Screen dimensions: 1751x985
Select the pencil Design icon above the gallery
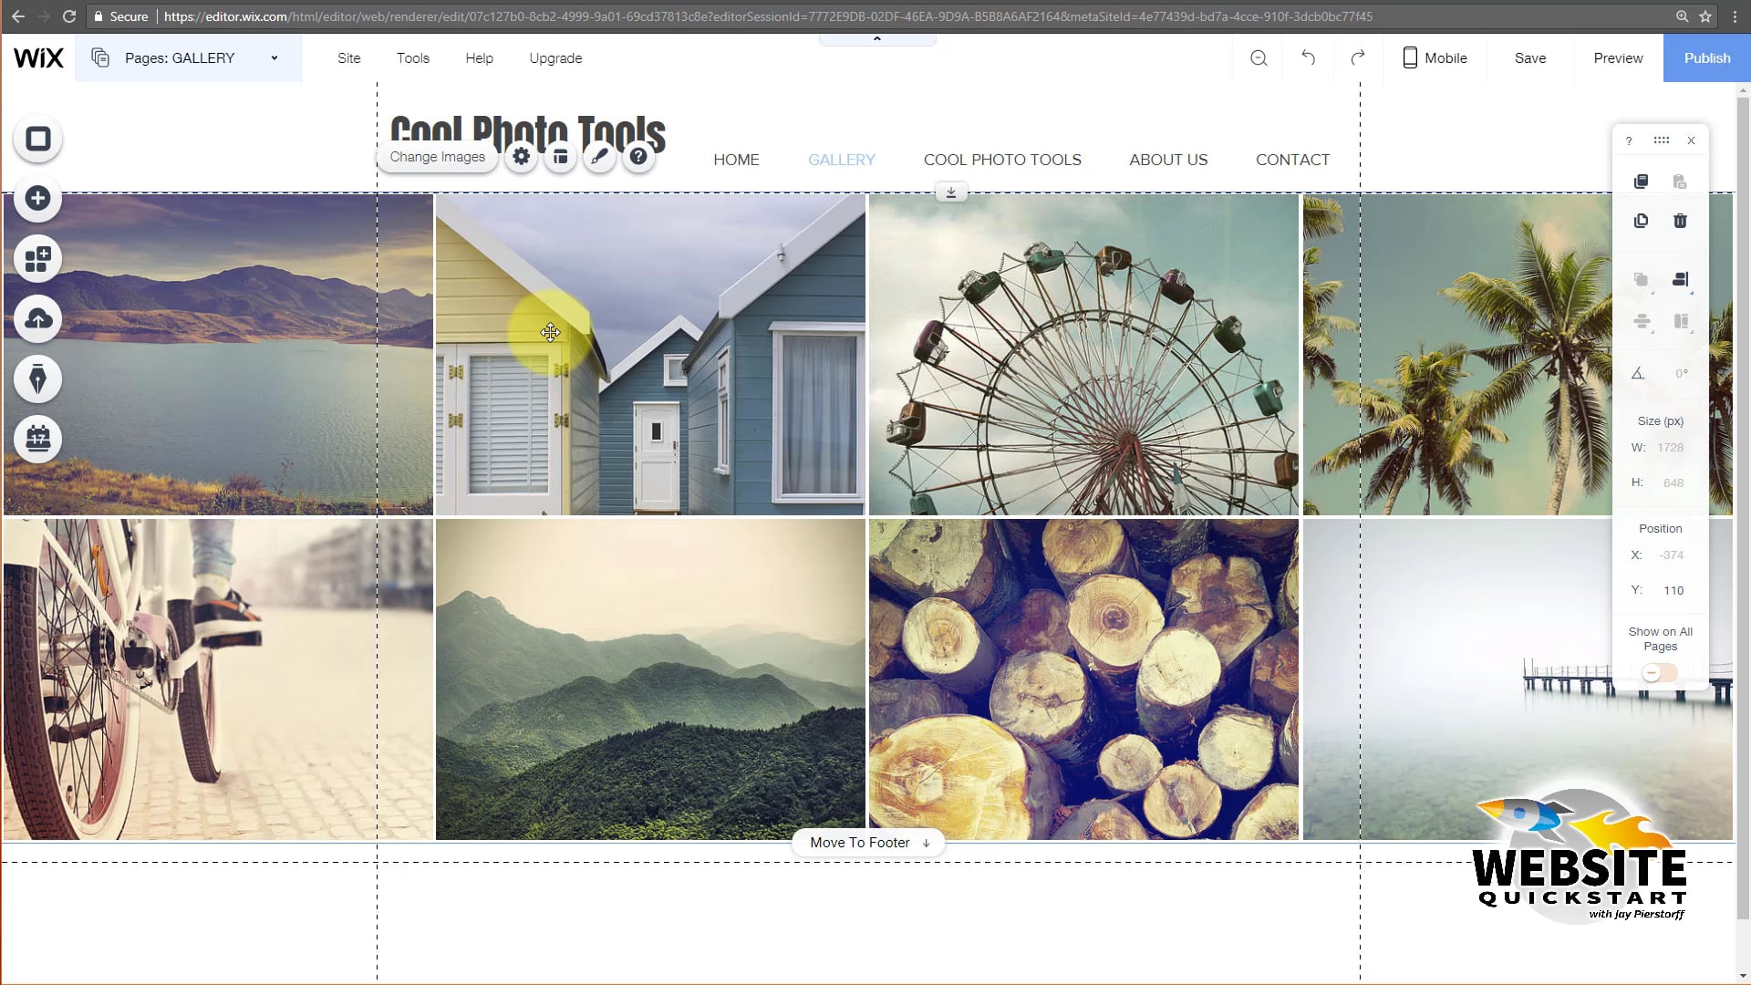coord(599,156)
